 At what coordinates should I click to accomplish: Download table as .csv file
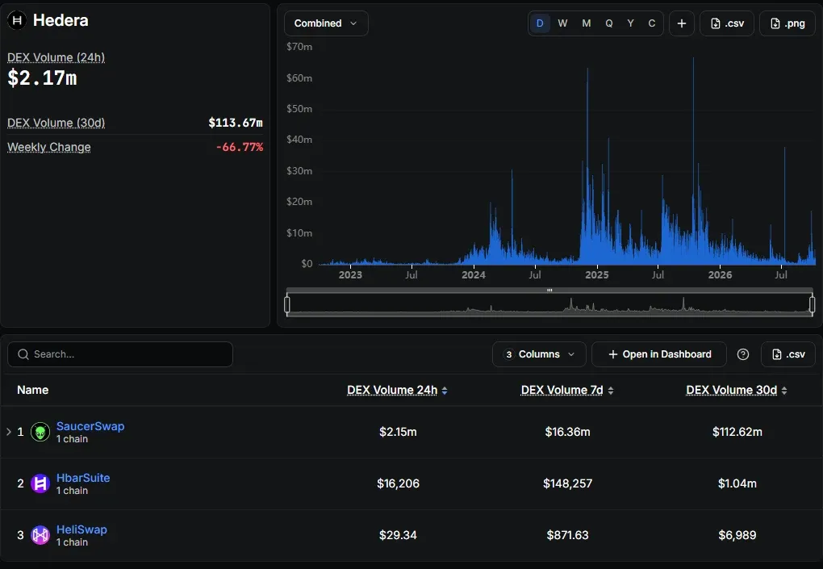(788, 354)
